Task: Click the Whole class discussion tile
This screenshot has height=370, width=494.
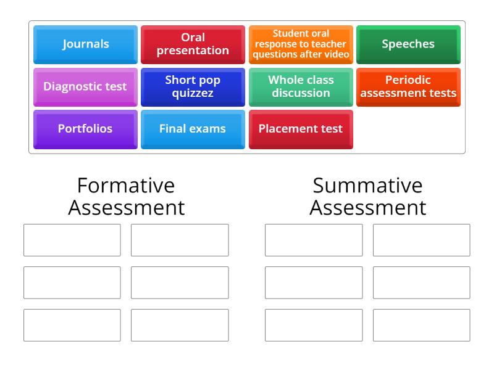Action: coord(301,87)
